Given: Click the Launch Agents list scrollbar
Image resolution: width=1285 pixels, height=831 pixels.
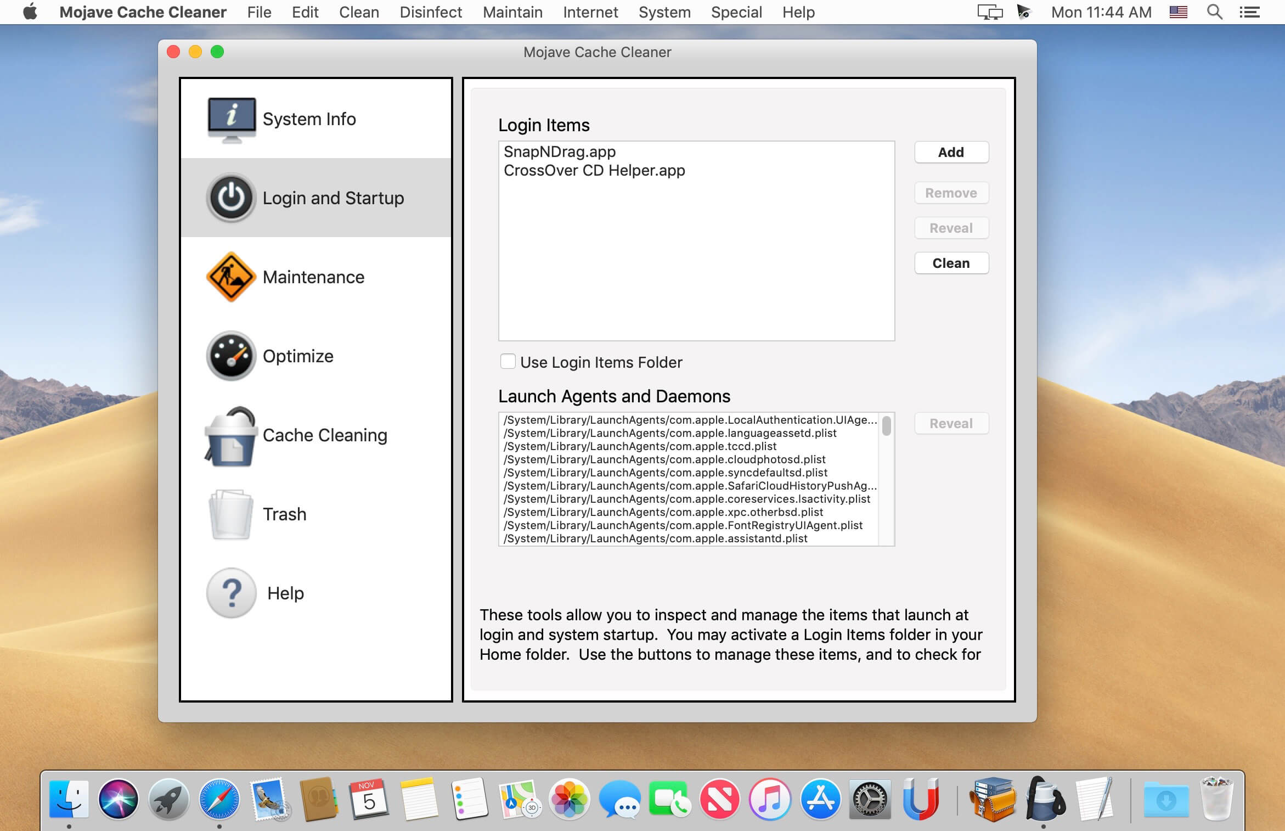Looking at the screenshot, I should (886, 426).
